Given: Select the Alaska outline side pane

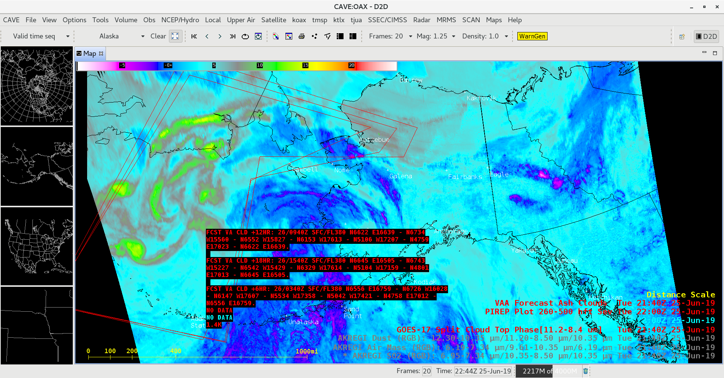Looking at the screenshot, I should coord(37,166).
